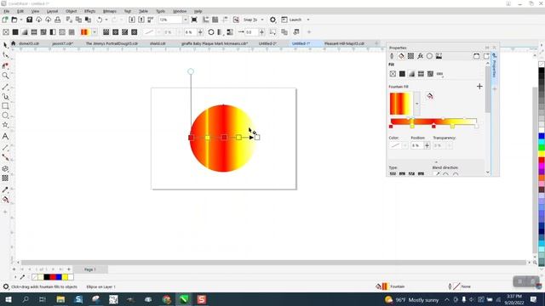Select the yellow-green node on the docker gradient bar
This screenshot has height=306, width=545.
coord(412,127)
